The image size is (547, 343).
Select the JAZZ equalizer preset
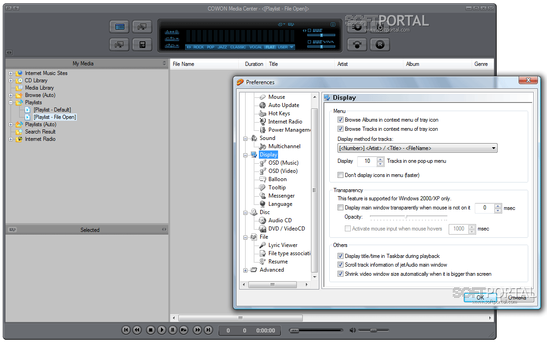(x=222, y=47)
